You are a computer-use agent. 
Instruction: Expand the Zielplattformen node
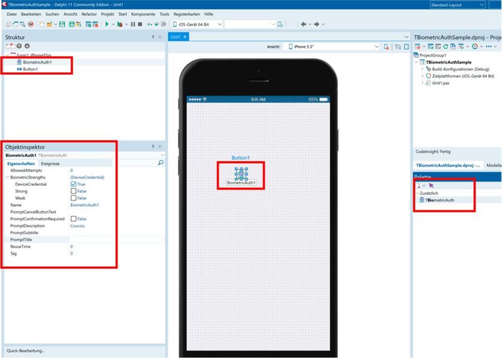coord(422,76)
